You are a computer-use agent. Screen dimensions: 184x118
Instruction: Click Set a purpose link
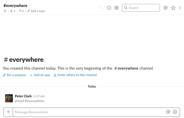pyautogui.click(x=15, y=75)
